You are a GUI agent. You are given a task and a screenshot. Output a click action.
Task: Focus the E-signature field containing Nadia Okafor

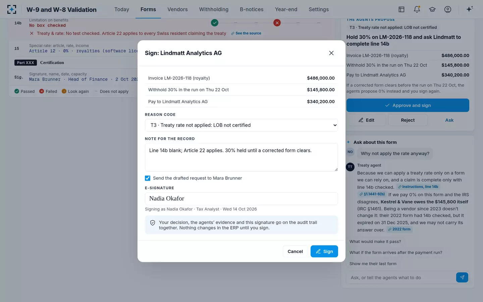pos(241,199)
